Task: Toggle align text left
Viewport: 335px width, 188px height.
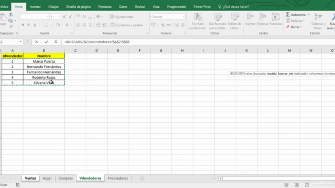Action: 78,25
